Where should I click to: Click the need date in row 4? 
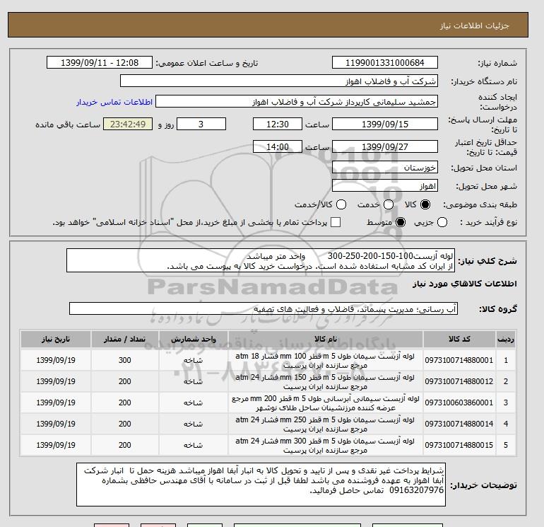pos(56,424)
